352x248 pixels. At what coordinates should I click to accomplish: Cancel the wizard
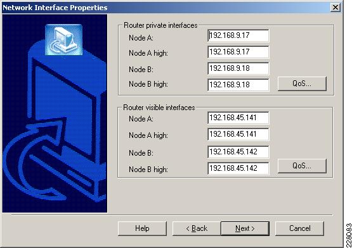point(300,228)
